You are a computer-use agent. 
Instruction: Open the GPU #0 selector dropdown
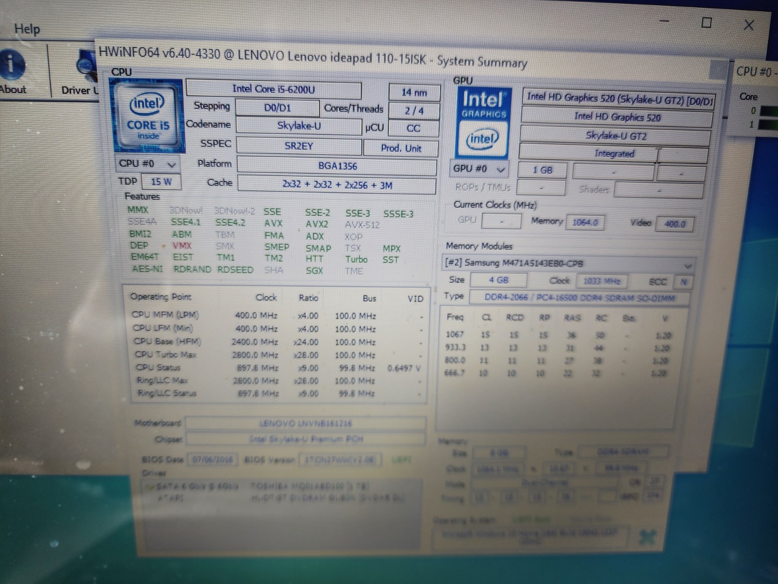[479, 169]
